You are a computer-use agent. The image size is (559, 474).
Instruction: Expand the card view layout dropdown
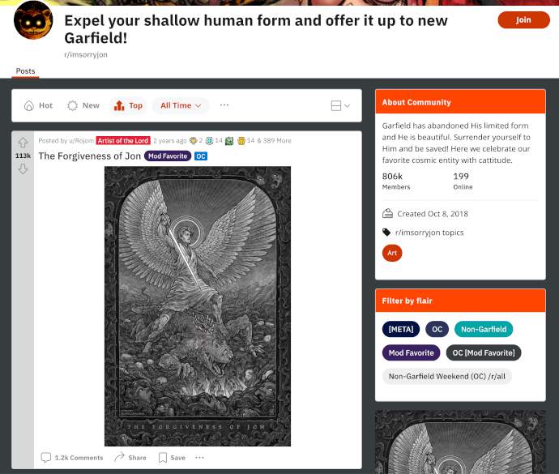340,105
